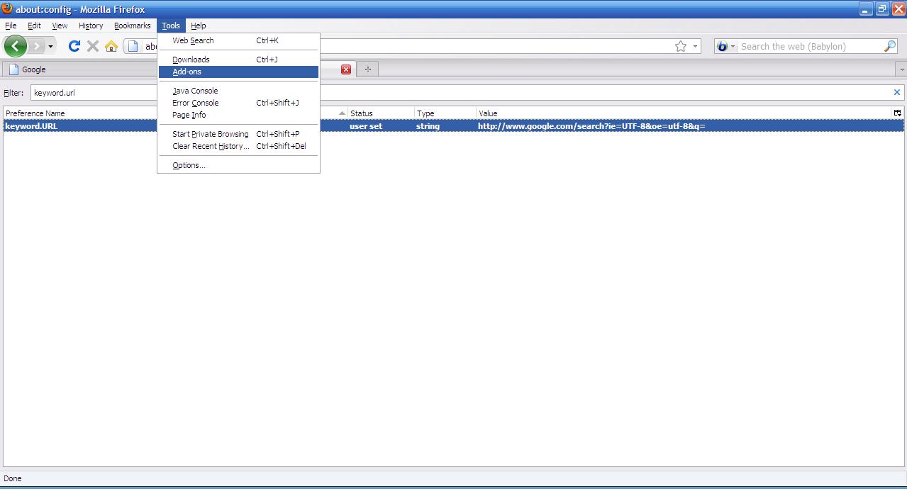Click the Stop loading X icon
Image resolution: width=907 pixels, height=489 pixels.
(x=93, y=46)
